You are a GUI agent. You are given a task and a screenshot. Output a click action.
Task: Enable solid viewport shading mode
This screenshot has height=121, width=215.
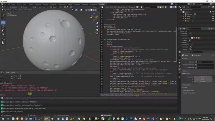(x=91, y=10)
